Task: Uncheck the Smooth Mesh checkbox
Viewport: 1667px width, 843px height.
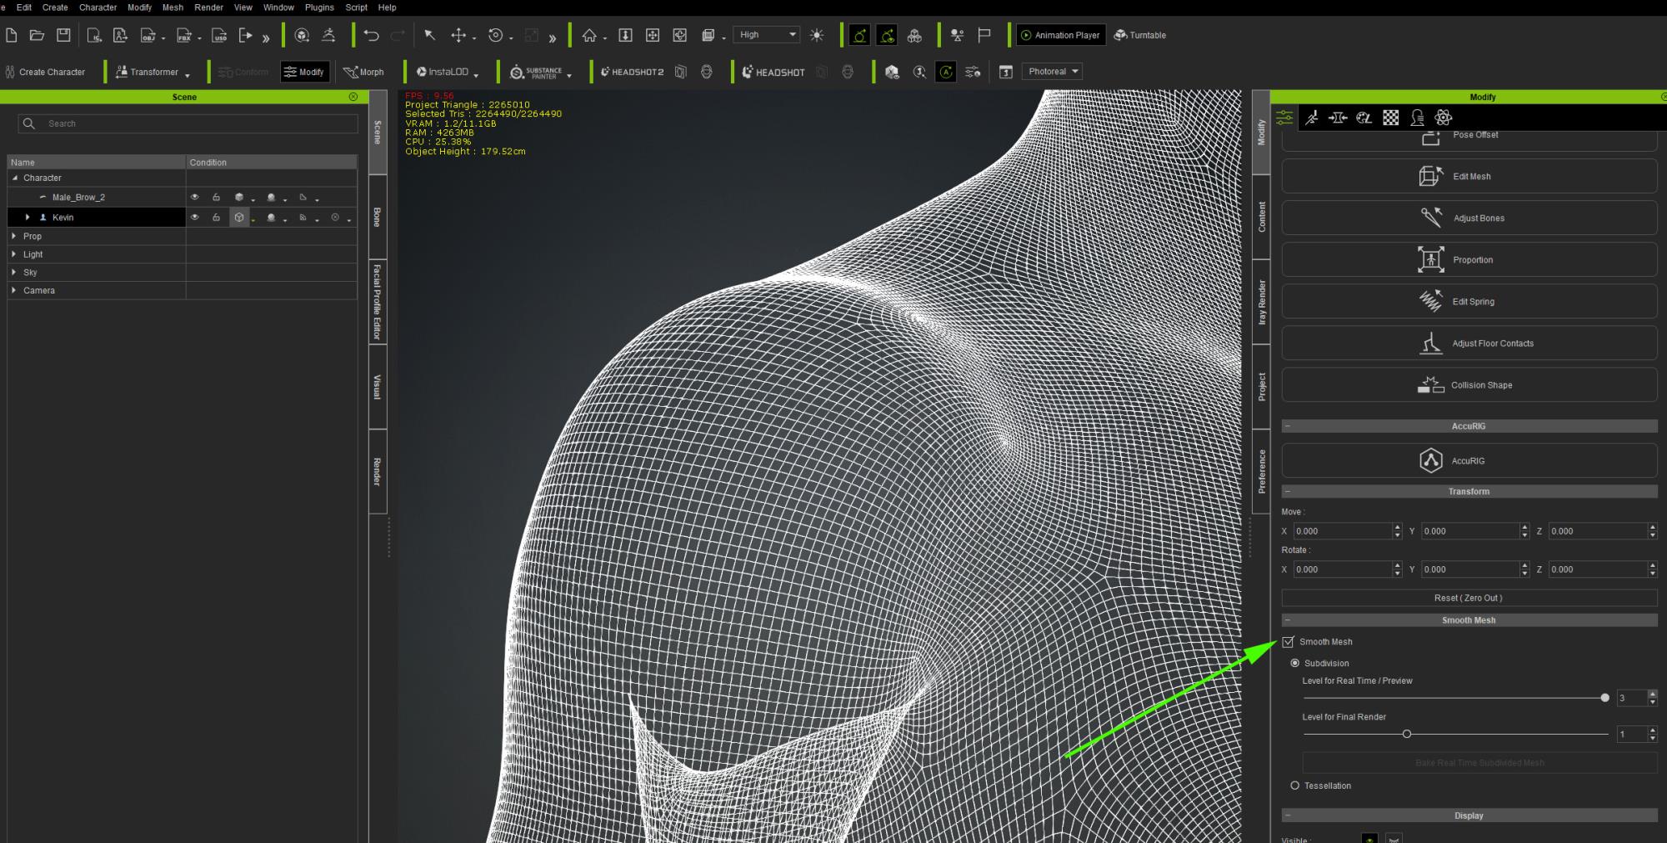Action: (1289, 642)
